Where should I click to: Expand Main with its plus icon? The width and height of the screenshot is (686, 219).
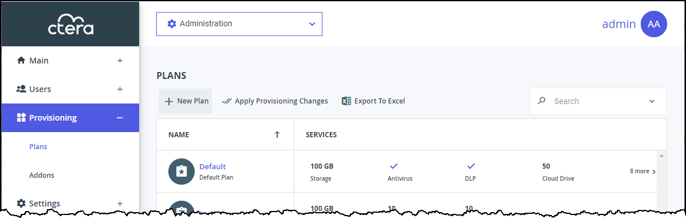click(120, 61)
